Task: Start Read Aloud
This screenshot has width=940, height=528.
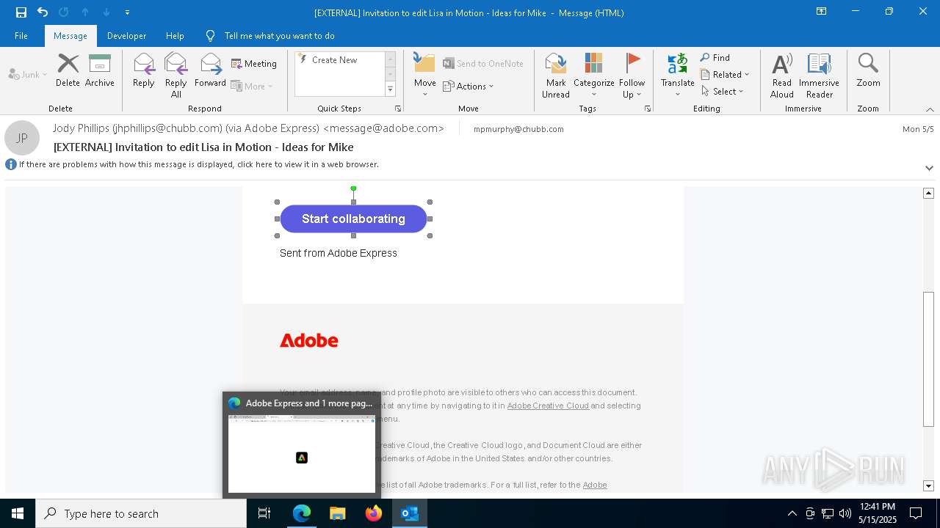Action: (782, 76)
